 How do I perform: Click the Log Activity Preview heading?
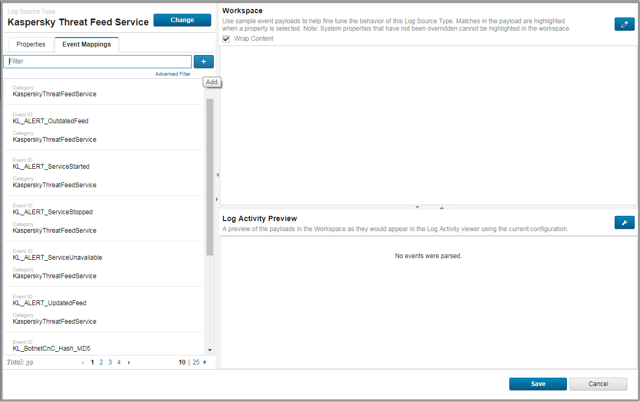[x=259, y=218]
